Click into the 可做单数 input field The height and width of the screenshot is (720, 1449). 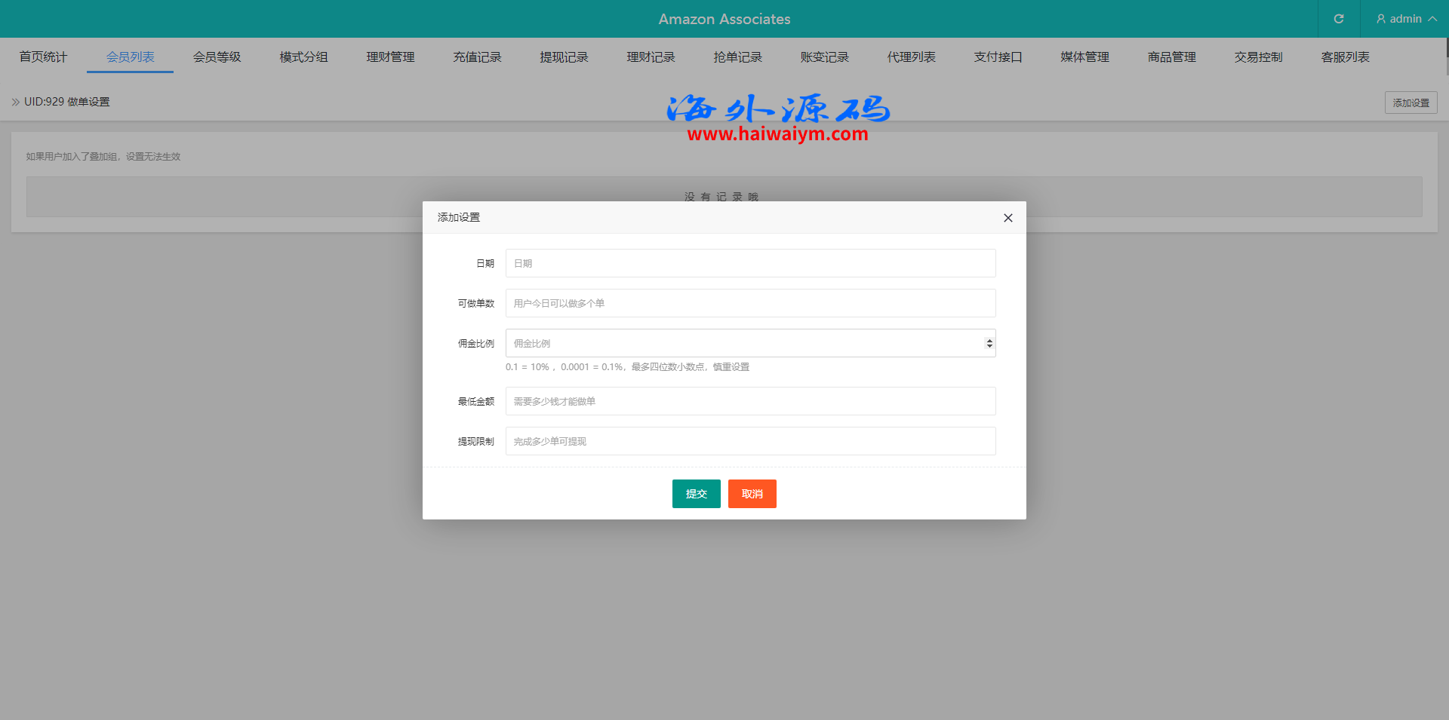coord(750,303)
